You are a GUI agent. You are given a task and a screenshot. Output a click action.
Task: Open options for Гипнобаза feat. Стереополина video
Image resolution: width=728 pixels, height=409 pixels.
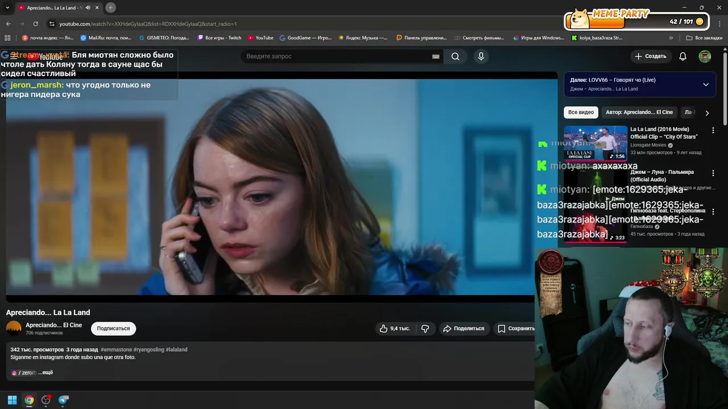coord(713,211)
